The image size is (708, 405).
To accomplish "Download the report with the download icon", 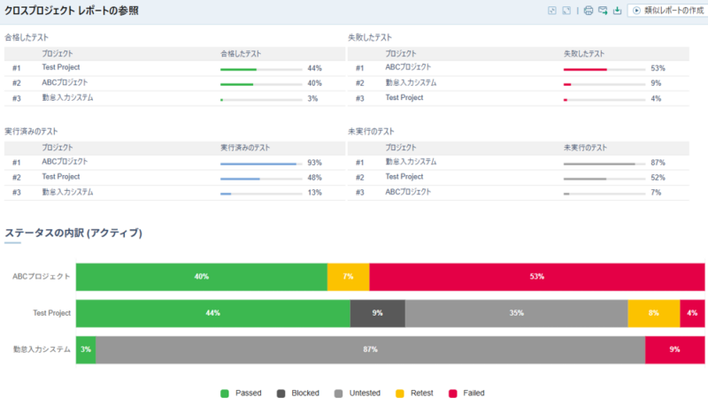I will point(617,11).
